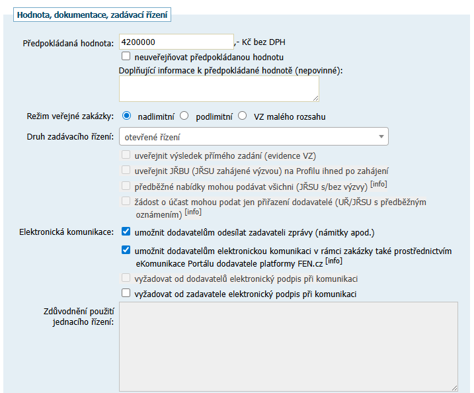Uncheck umožnit dodavatelům odesílat zadavateli zprávy

pos(126,232)
